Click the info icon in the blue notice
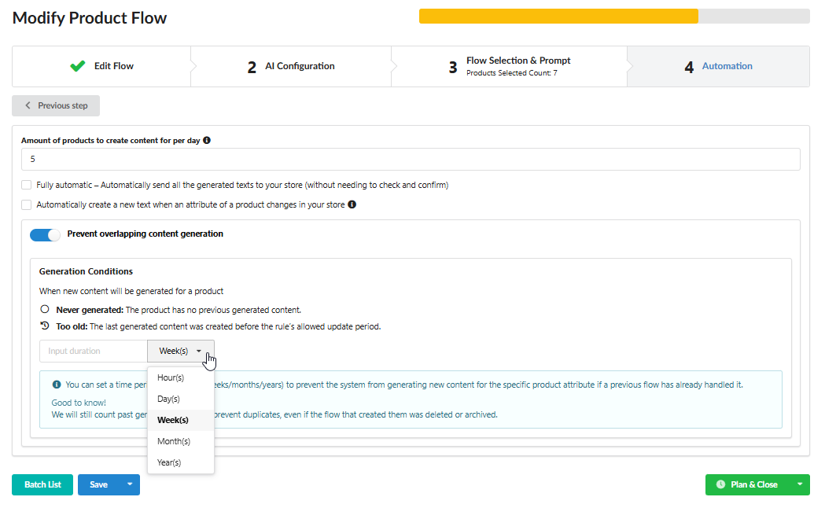This screenshot has width=825, height=508. tap(57, 385)
